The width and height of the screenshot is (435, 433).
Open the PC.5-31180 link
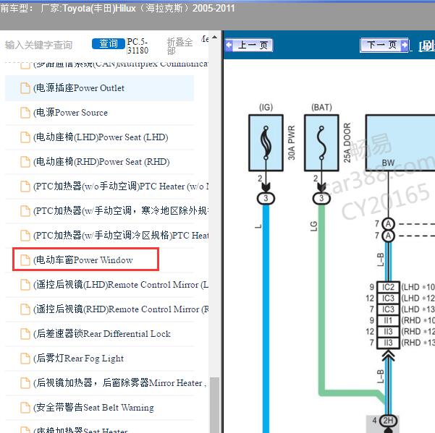pyautogui.click(x=138, y=46)
